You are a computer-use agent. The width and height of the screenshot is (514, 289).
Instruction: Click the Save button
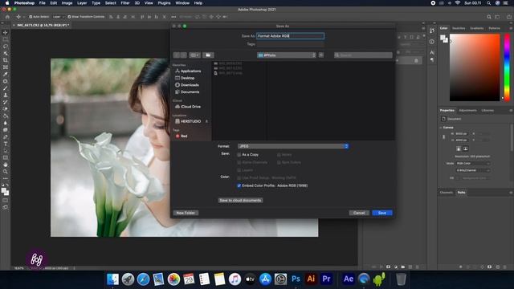pos(382,213)
